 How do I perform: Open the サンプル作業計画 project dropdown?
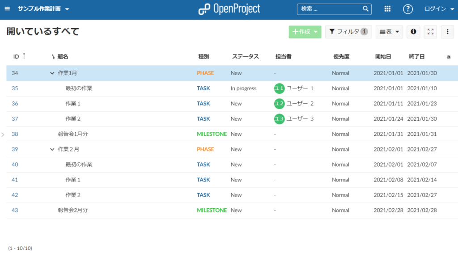43,9
